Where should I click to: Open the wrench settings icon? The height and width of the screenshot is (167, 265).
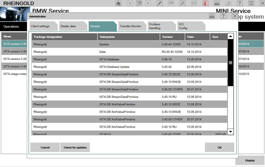pos(159,3)
